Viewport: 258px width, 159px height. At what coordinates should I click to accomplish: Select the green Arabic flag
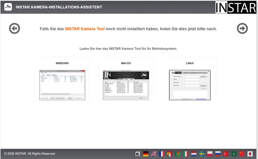234,154
